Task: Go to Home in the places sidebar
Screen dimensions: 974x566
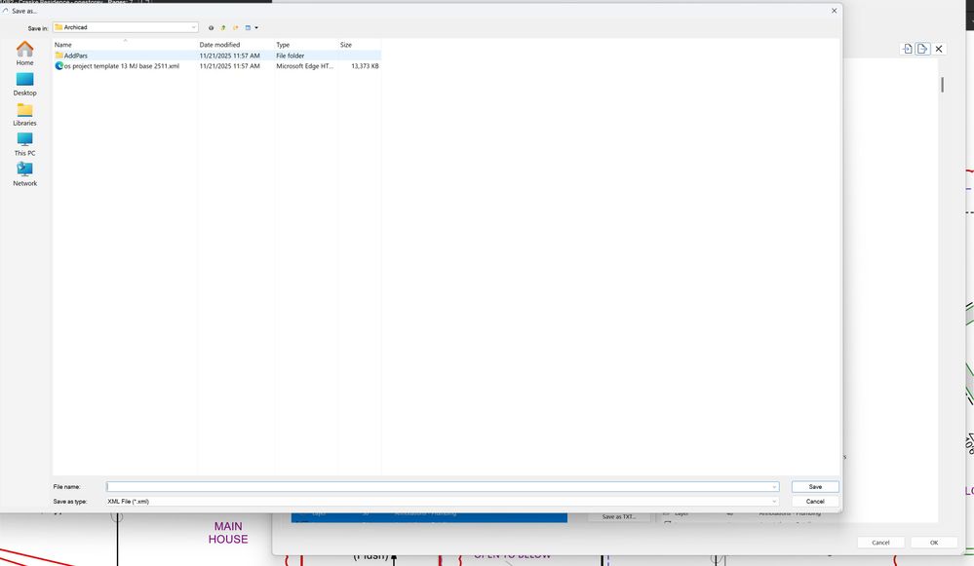Action: pos(24,53)
